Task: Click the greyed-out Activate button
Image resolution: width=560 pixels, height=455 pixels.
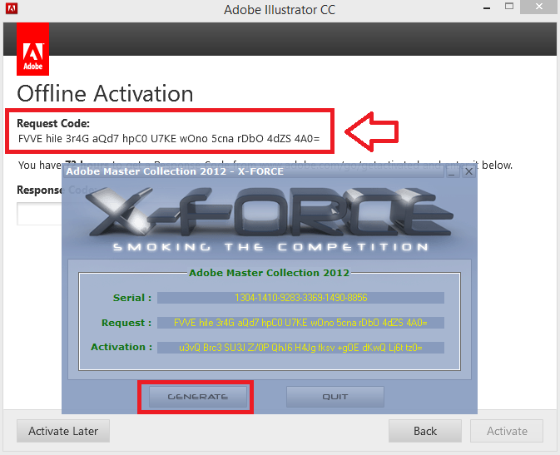Action: click(507, 431)
